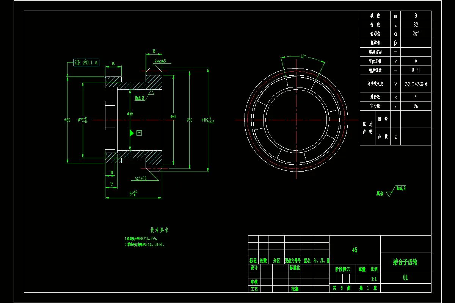Click the 技术要求 heading text

[x=159, y=230]
